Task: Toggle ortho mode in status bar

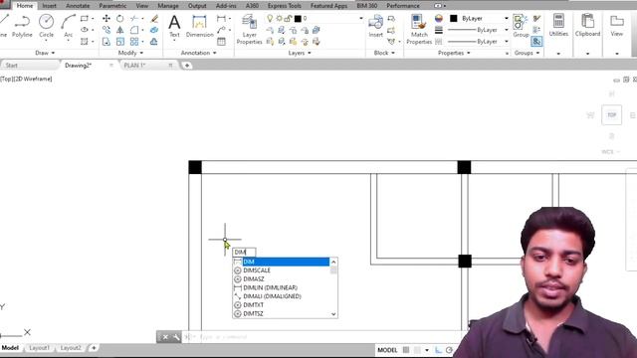Action: [438, 350]
